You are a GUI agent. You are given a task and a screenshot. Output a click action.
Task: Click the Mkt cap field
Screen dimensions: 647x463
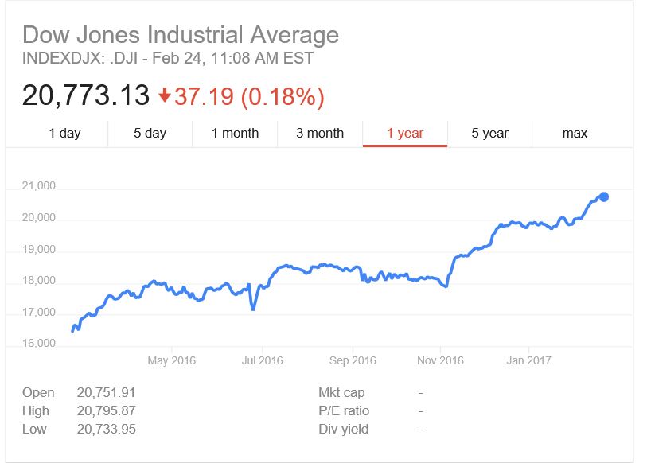point(342,392)
